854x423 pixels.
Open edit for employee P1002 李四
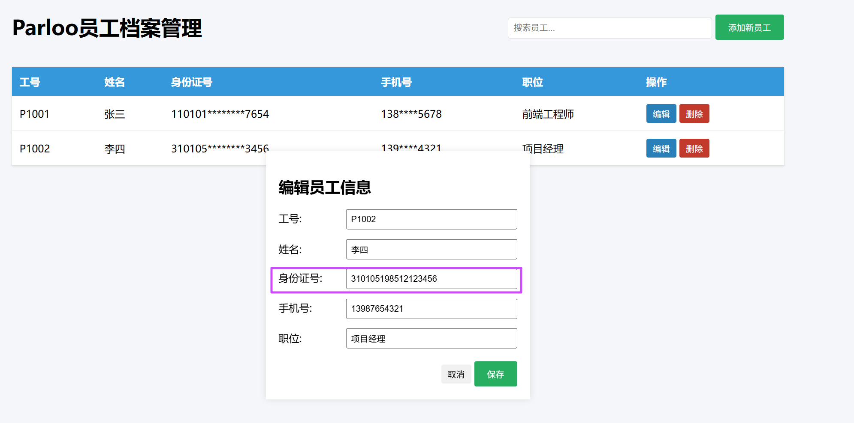[x=661, y=149]
